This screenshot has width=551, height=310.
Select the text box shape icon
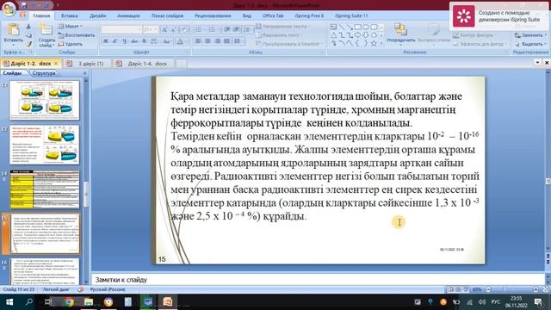coord(333,27)
